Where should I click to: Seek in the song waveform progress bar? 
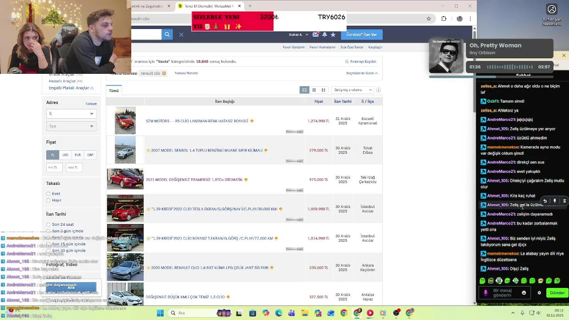tap(510, 67)
